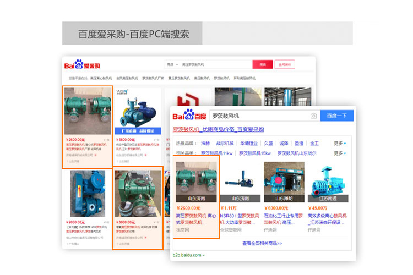The width and height of the screenshot is (413, 275).
Task: Expand 更多 in the 热搜品牌 row
Action: (340, 143)
